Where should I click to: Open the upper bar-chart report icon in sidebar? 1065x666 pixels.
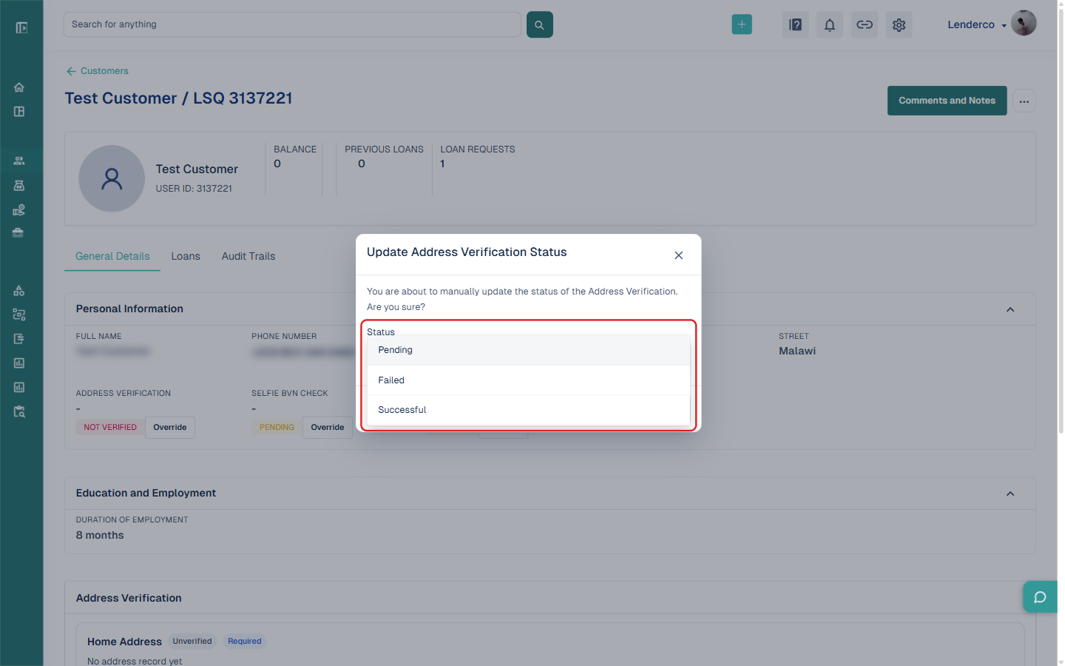(x=19, y=363)
